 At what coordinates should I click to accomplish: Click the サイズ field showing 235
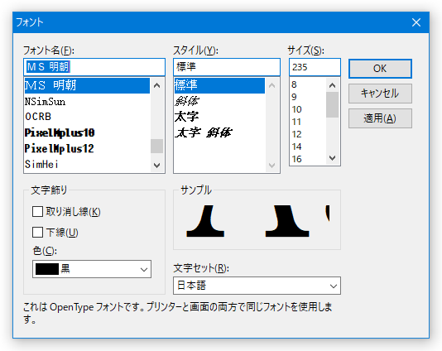[315, 67]
